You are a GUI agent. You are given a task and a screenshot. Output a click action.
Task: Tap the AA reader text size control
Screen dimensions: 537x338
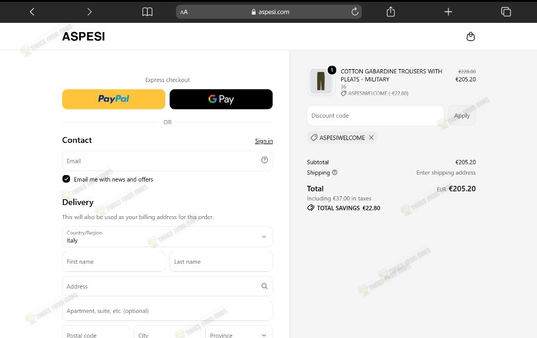click(x=184, y=12)
